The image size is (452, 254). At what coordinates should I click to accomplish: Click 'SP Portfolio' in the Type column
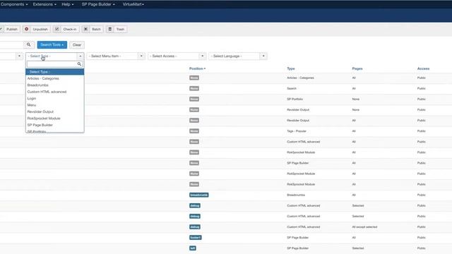pos(295,99)
